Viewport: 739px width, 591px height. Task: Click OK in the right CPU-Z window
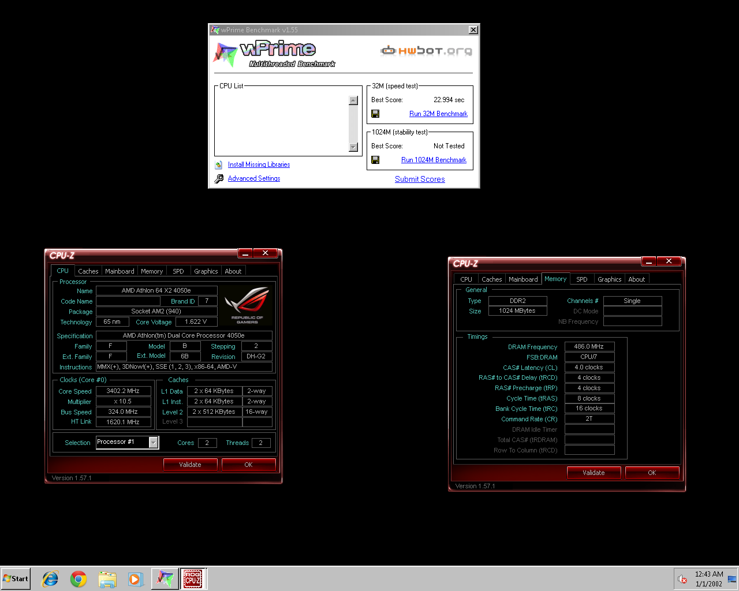pos(652,473)
